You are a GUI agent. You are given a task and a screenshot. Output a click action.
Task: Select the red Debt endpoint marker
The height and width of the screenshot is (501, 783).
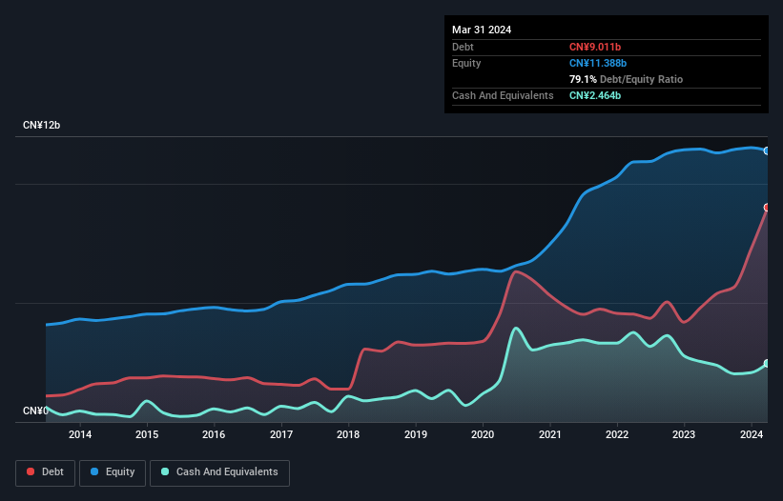[767, 208]
